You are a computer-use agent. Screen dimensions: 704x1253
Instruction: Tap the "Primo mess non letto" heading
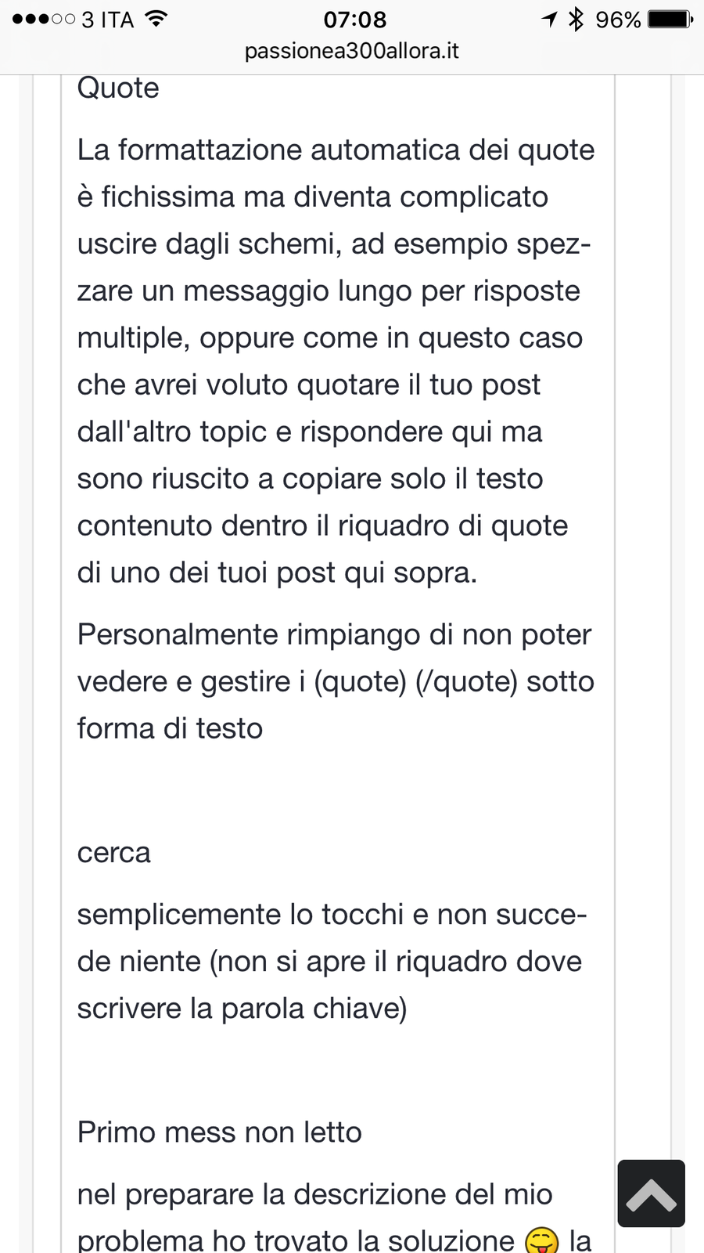(x=220, y=1132)
